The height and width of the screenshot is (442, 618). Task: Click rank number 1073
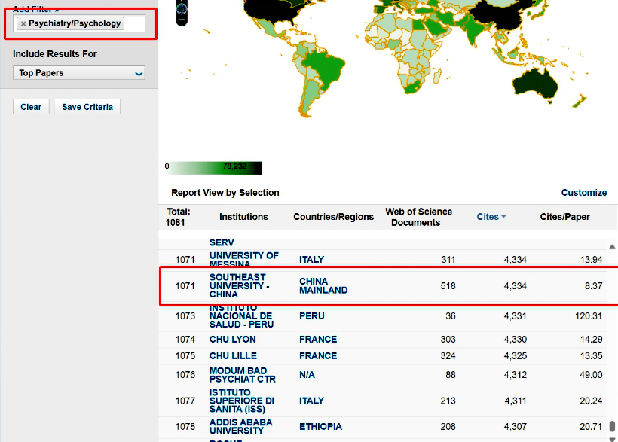pyautogui.click(x=185, y=316)
